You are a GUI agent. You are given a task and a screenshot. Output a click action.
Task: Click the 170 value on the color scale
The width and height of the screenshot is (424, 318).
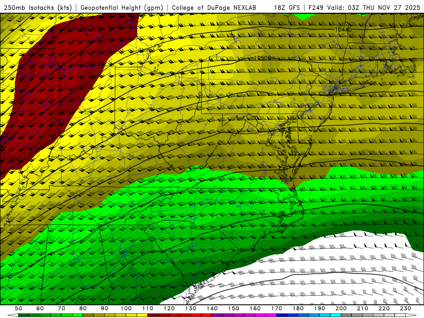tap(277, 308)
